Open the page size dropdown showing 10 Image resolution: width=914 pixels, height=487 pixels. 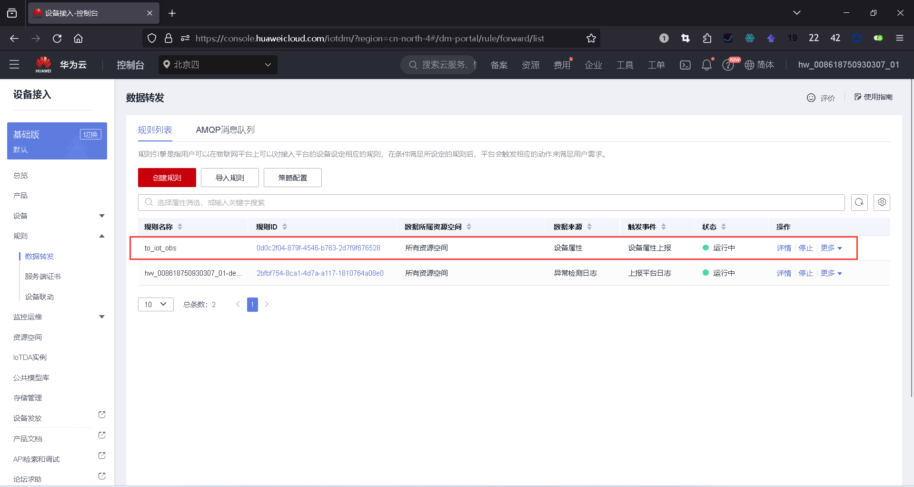click(x=155, y=304)
